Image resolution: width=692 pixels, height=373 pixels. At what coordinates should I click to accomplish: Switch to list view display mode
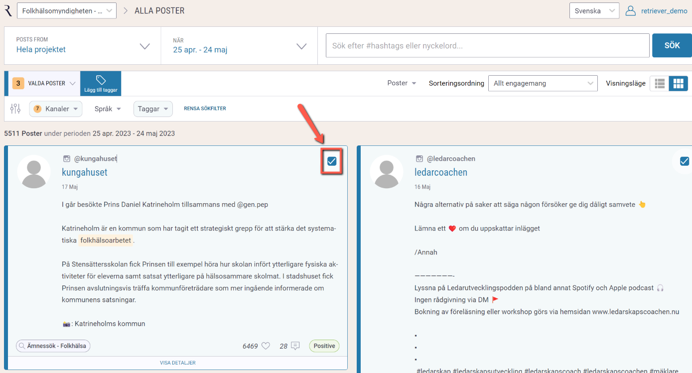(x=660, y=84)
